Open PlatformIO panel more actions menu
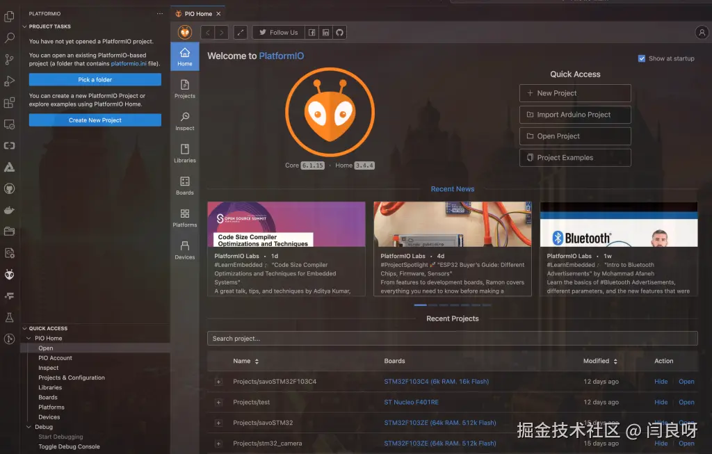The image size is (712, 454). pos(160,14)
